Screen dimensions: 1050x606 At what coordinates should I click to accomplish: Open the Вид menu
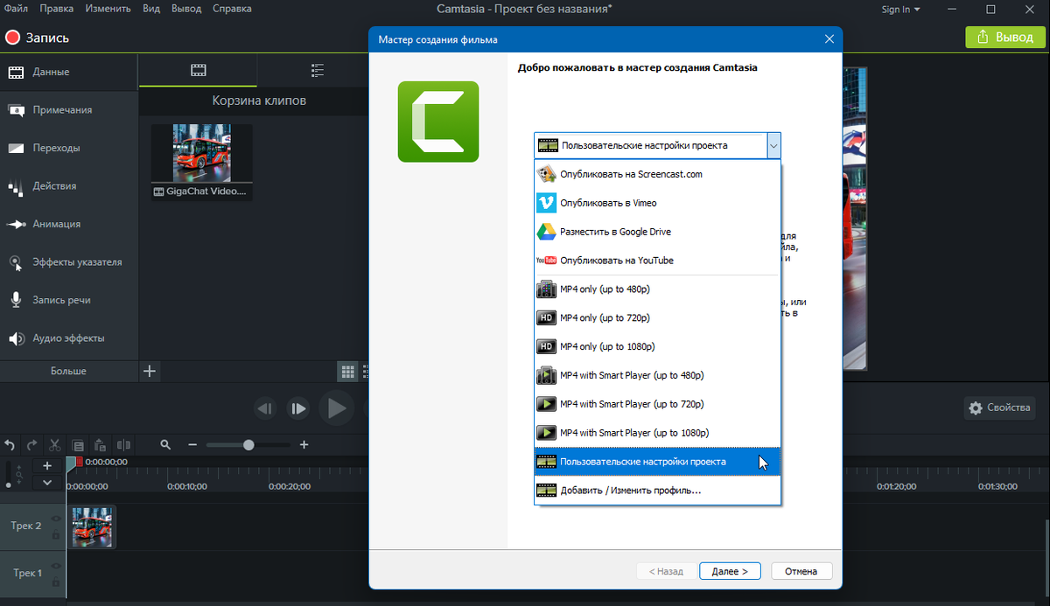click(150, 8)
